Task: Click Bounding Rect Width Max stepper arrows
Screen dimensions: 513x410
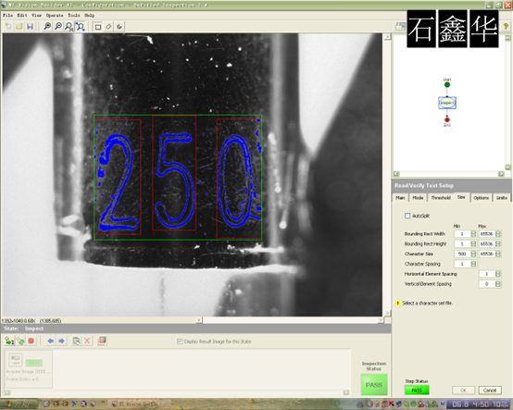Action: click(498, 234)
